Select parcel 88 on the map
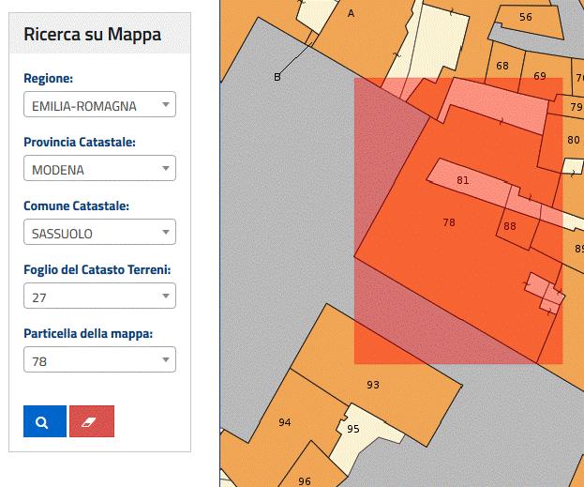Image resolution: width=584 pixels, height=487 pixels. [510, 226]
